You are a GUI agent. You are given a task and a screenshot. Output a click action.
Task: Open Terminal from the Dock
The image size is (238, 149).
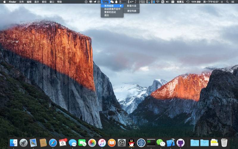tap(151, 143)
